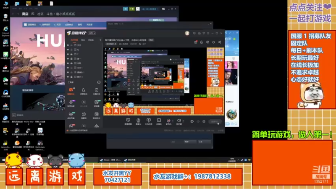This screenshot has width=336, height=189.
Task: Click 添加游戏 at the Steam window bottom
Action: pos(18,115)
